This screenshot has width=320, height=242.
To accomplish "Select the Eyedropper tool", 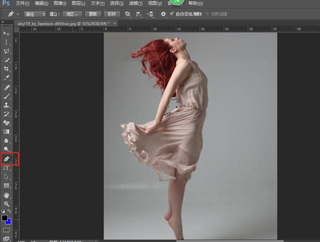I will [6, 77].
